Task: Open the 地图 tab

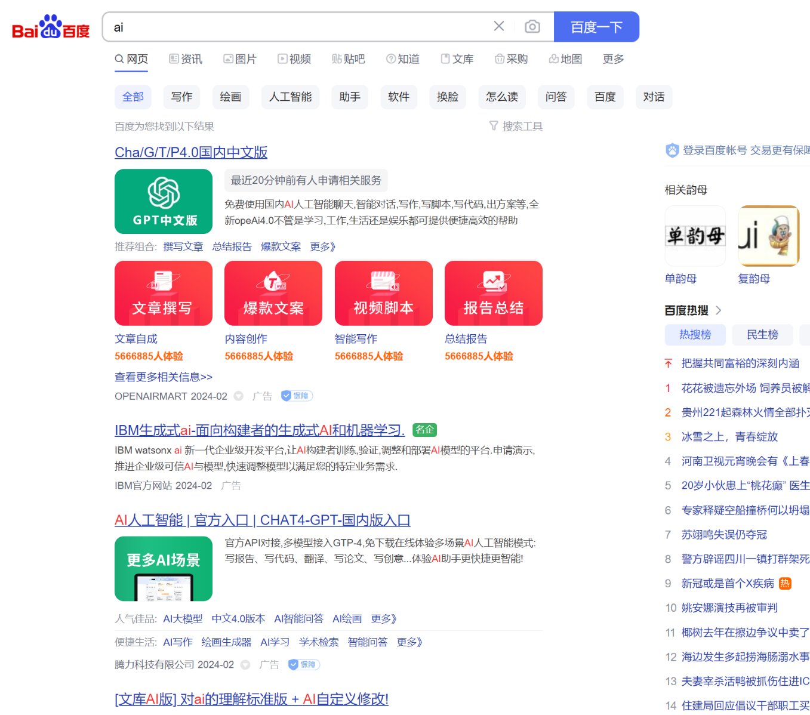Action: point(565,59)
